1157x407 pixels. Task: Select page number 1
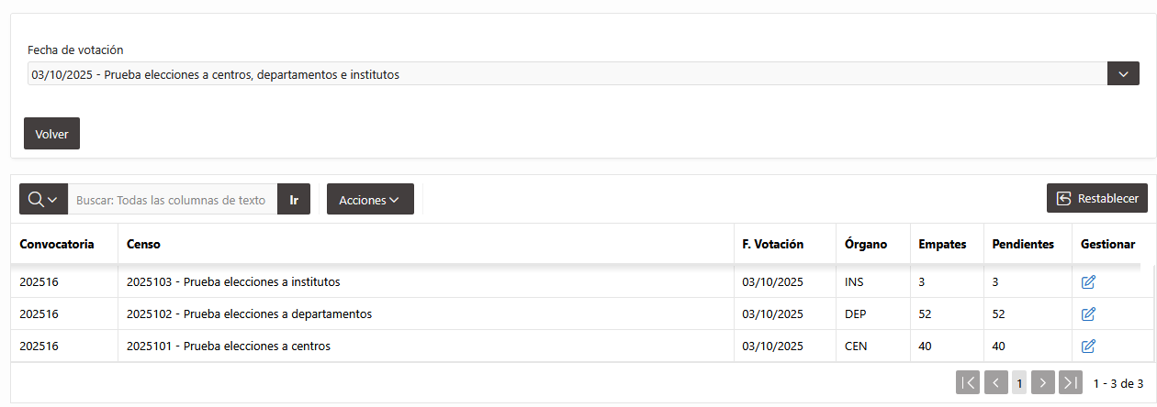[1019, 382]
